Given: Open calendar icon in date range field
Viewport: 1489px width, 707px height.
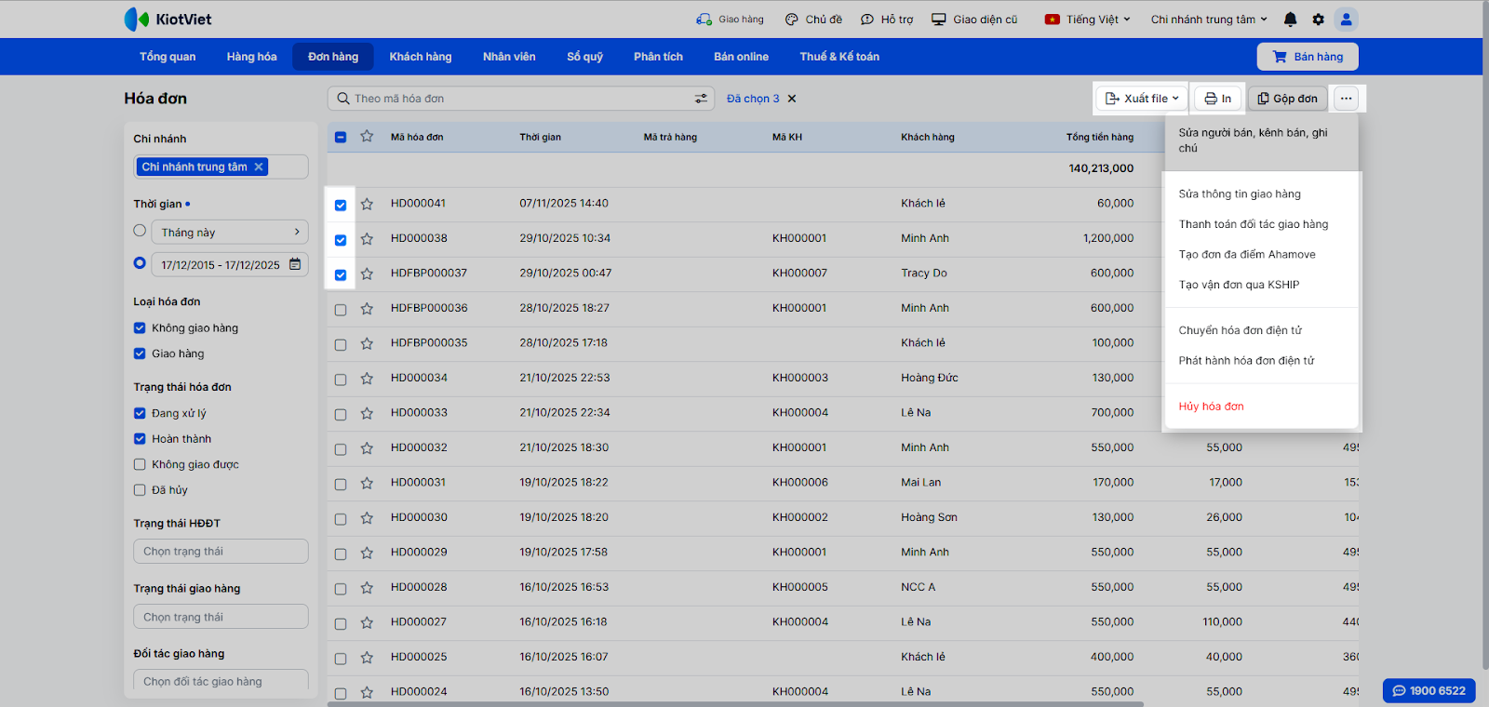Looking at the screenshot, I should [x=295, y=264].
